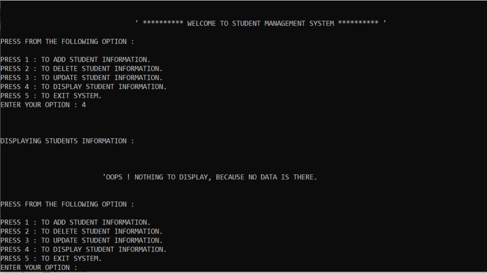The width and height of the screenshot is (487, 273).
Task: Select first menu's DISPLAY STUDENT INFORMATION line
Action: pyautogui.click(x=83, y=87)
